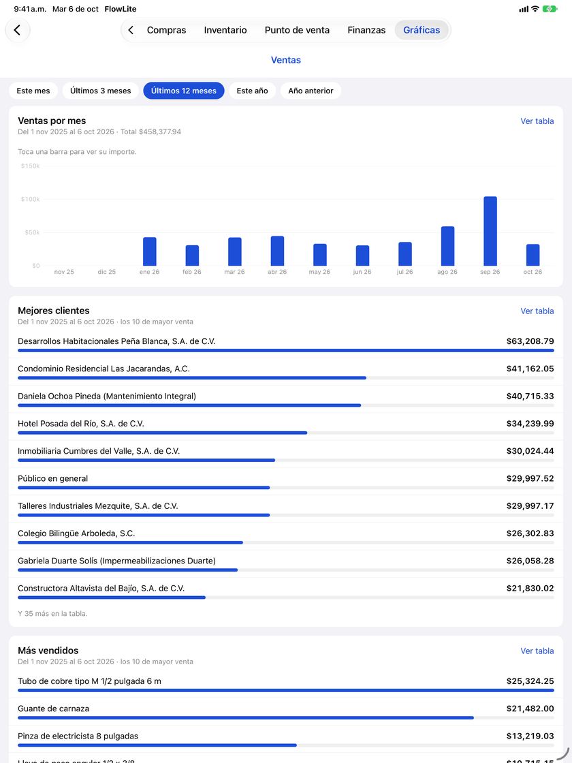Image resolution: width=572 pixels, height=763 pixels.
Task: Select client Inmobiliaria Cumbres del Valle
Action: 286,454
